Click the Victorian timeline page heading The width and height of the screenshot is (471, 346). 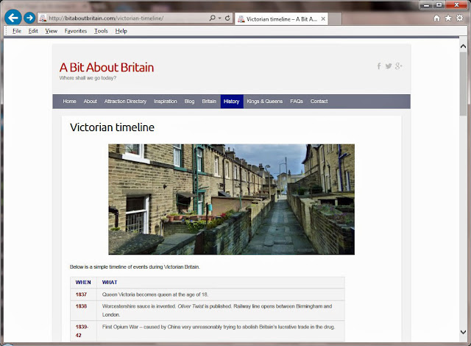pyautogui.click(x=112, y=127)
